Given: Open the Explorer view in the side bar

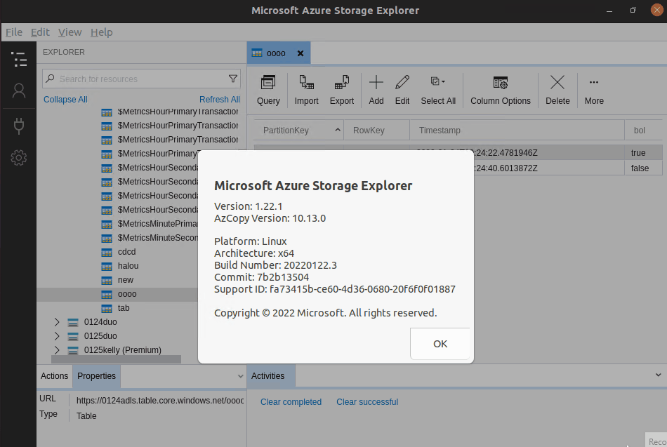Looking at the screenshot, I should pyautogui.click(x=19, y=59).
